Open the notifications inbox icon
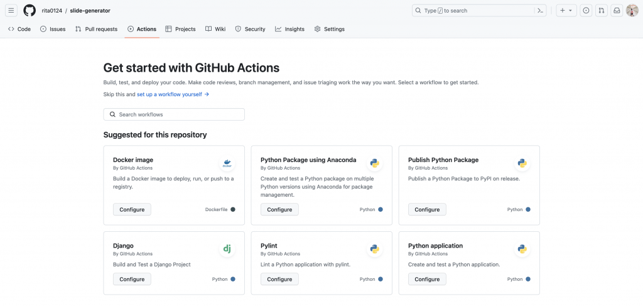This screenshot has height=306, width=643. coord(617,11)
